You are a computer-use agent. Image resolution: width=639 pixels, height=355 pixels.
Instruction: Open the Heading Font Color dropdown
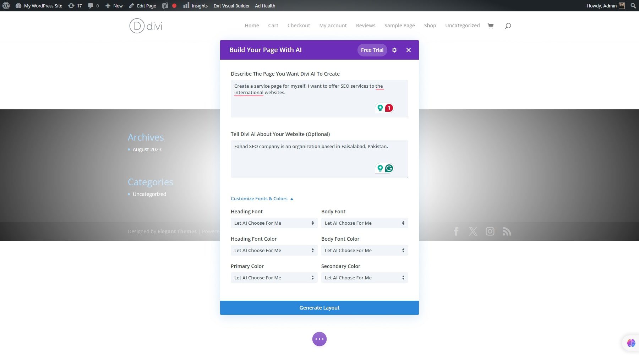[x=274, y=250]
